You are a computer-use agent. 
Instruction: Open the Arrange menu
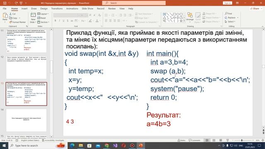(x=190, y=17)
